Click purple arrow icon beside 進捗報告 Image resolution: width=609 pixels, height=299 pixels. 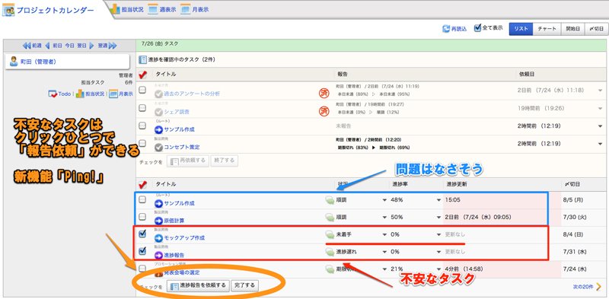click(x=158, y=255)
